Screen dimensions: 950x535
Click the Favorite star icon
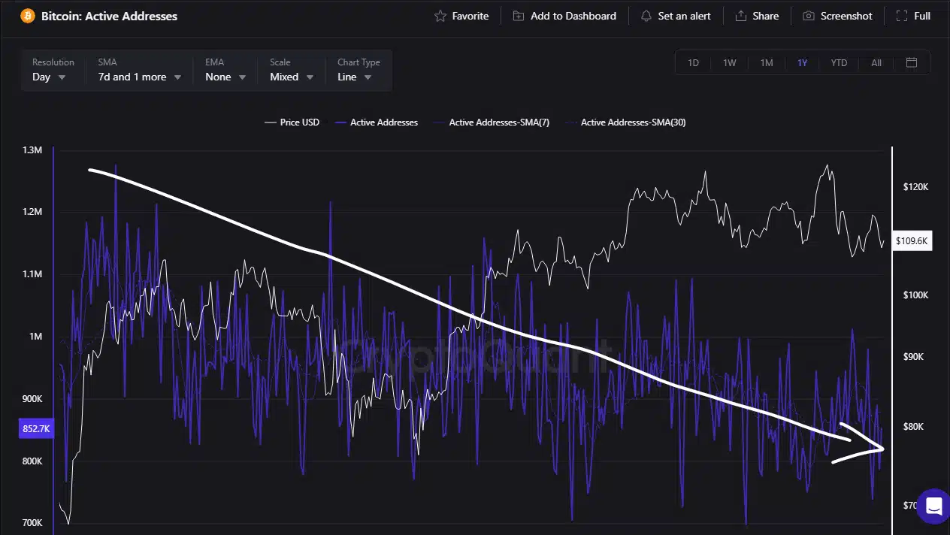click(x=440, y=16)
